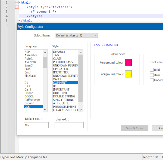Click the /* comment */ text in editor
This screenshot has width=163, height=160.
[43, 11]
